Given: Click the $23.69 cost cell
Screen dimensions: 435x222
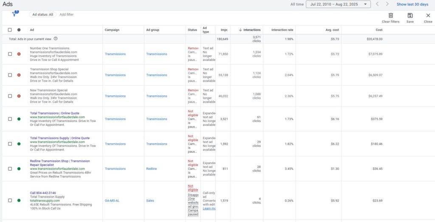Looking at the screenshot, I should pos(377,200).
